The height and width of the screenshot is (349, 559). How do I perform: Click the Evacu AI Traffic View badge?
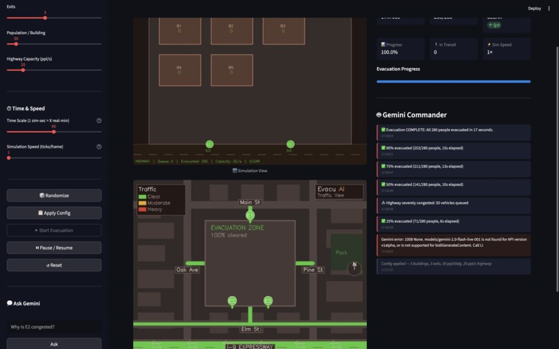click(339, 191)
